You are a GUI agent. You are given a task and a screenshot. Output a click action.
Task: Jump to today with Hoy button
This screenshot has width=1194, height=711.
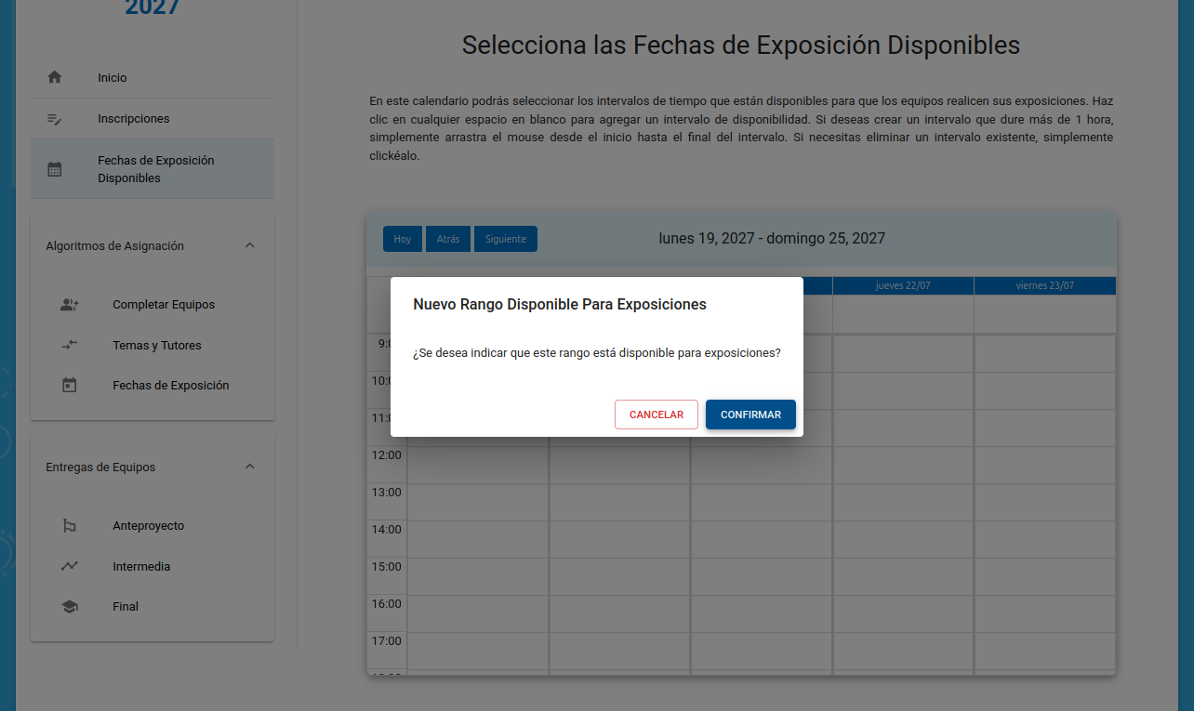pos(403,239)
